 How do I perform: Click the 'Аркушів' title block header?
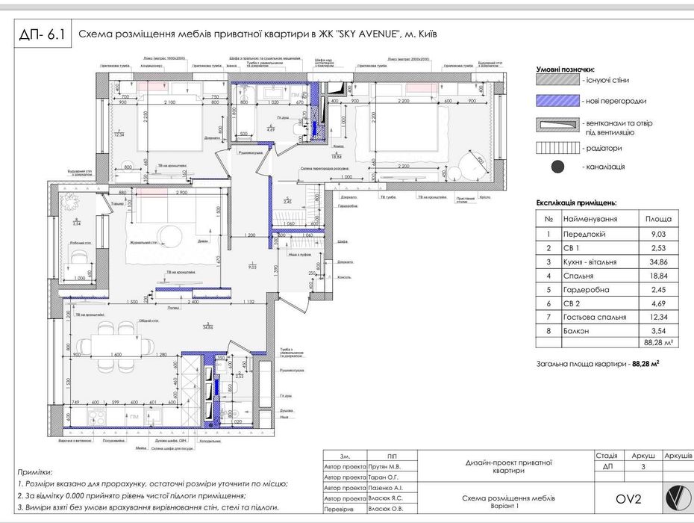(x=678, y=456)
